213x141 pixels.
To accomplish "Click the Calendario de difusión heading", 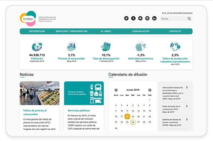I will 128,74.
